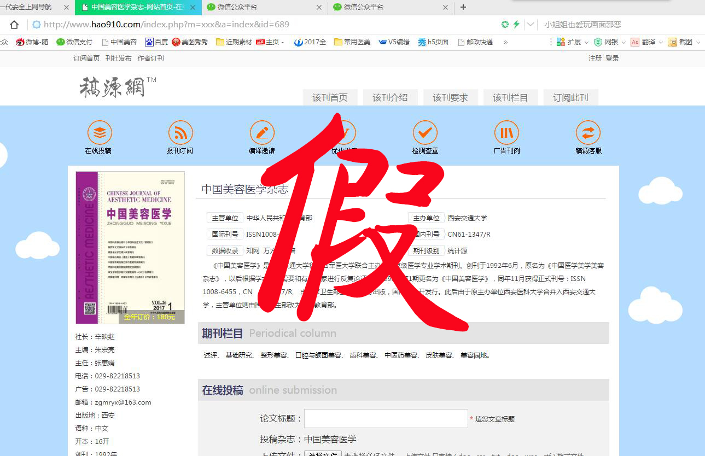
Task: Open the 订阅此刊 page tab
Action: [570, 98]
